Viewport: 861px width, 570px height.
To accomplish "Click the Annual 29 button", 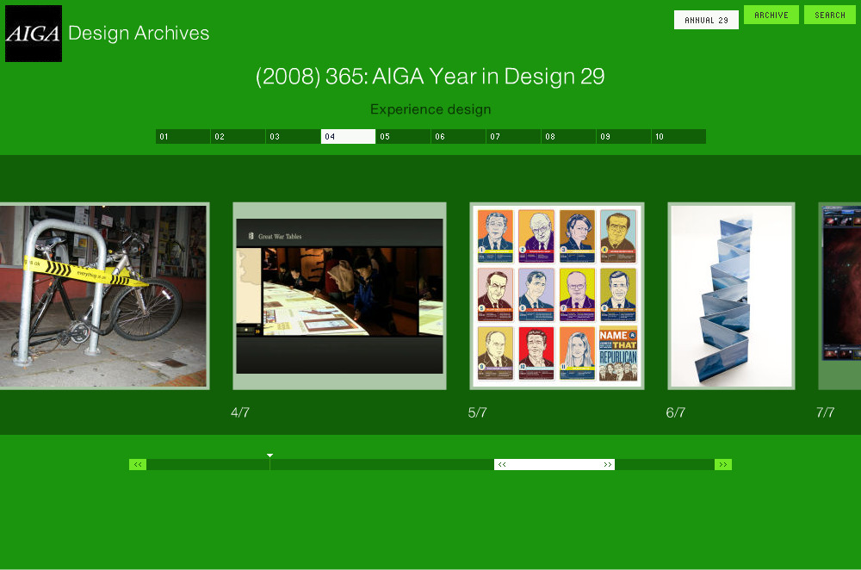I will pyautogui.click(x=706, y=20).
